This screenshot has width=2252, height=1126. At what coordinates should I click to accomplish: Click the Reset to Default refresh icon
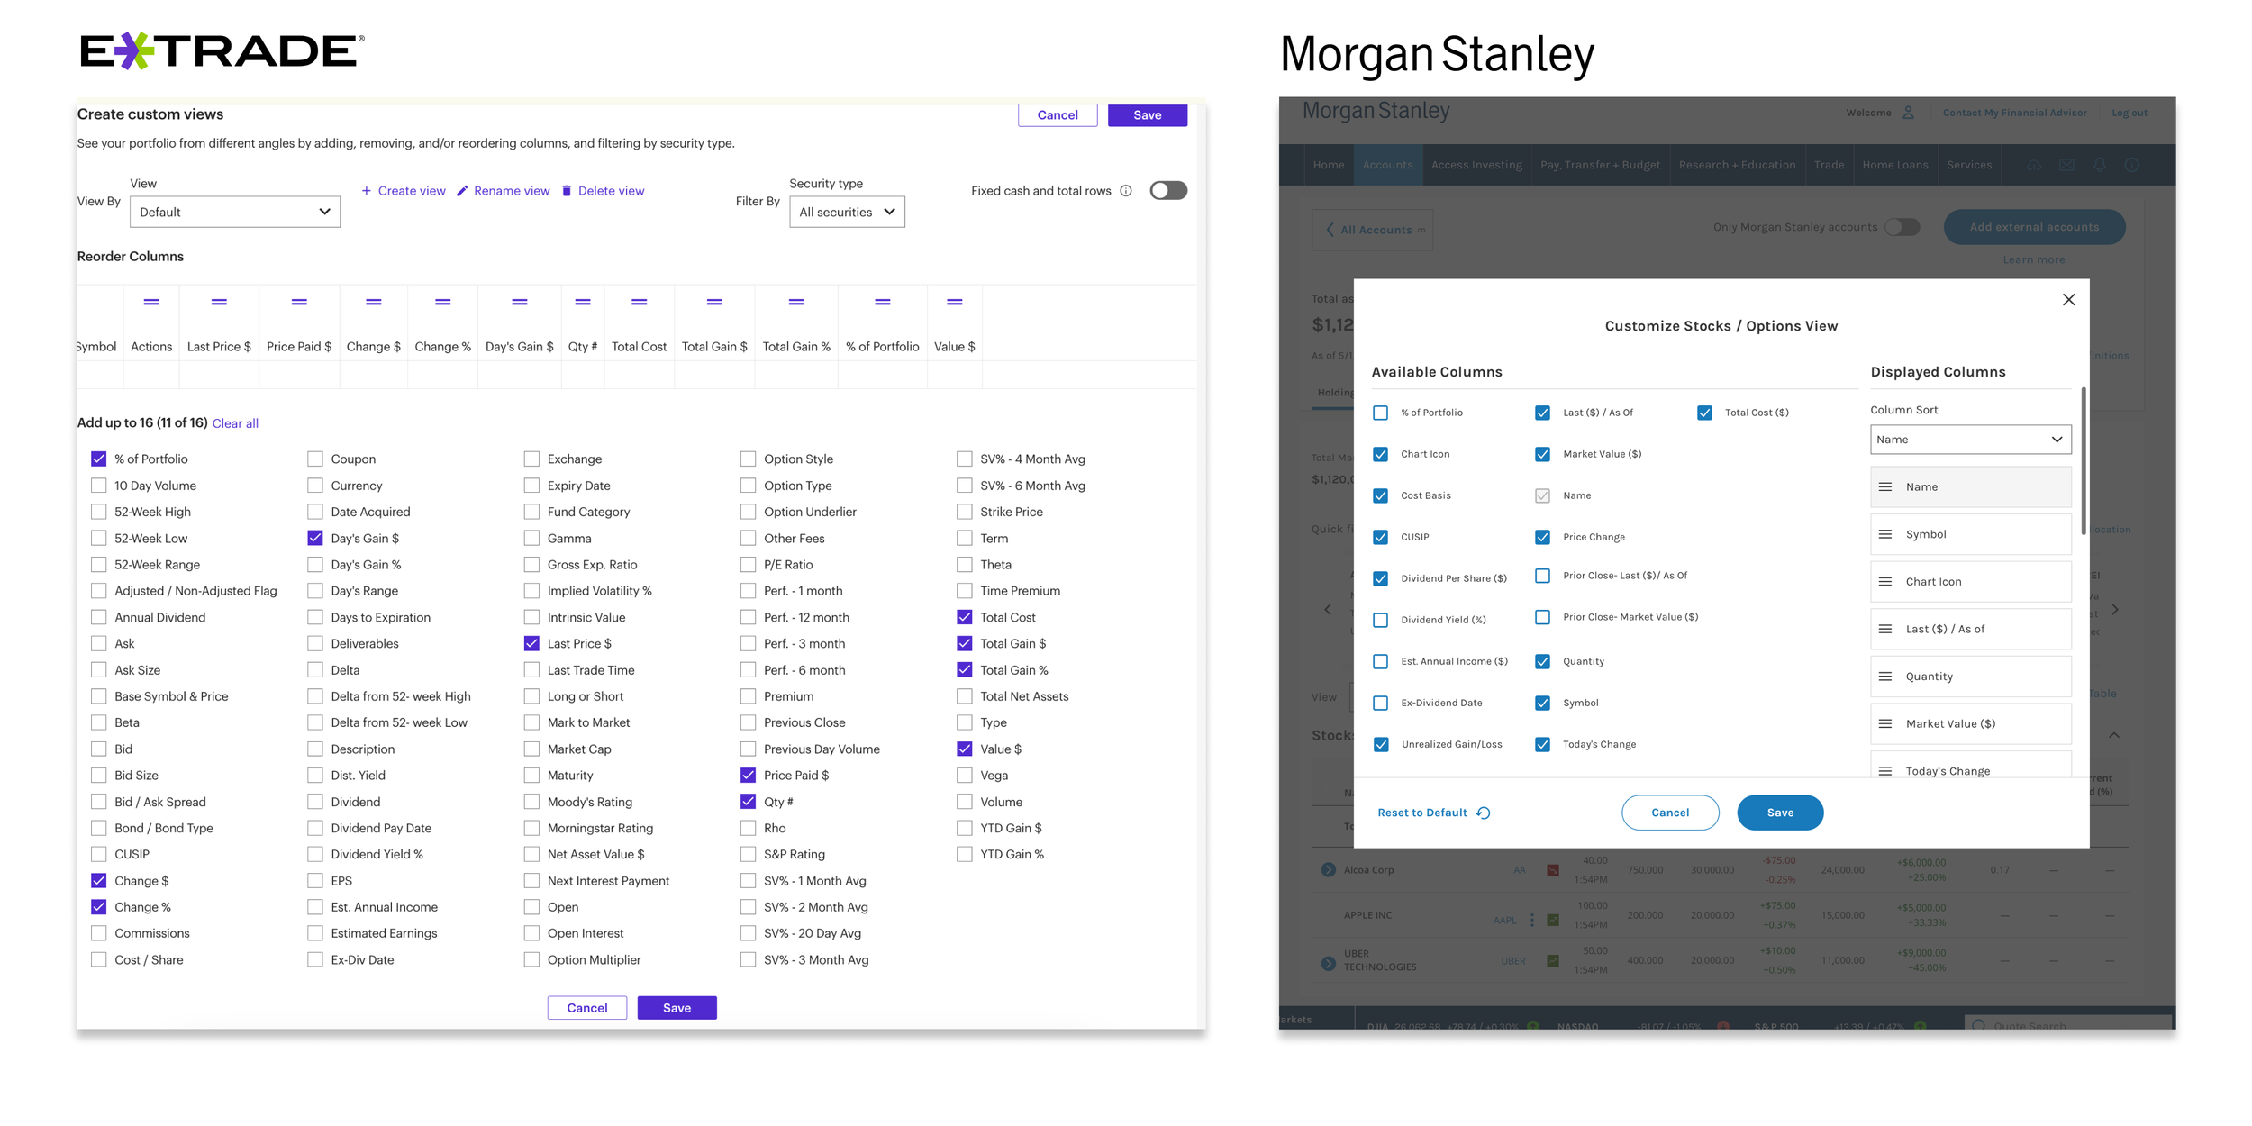[x=1484, y=813]
